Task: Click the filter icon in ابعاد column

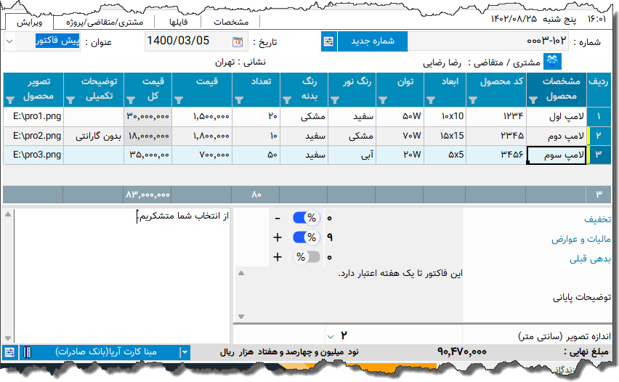Action: (x=430, y=100)
